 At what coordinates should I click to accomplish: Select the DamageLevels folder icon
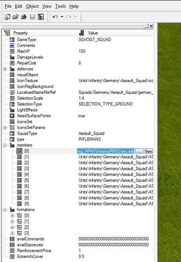point(12,57)
